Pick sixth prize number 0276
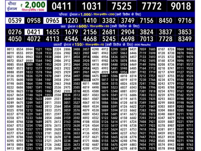The height and width of the screenshot is (151, 201). [x=15, y=32]
